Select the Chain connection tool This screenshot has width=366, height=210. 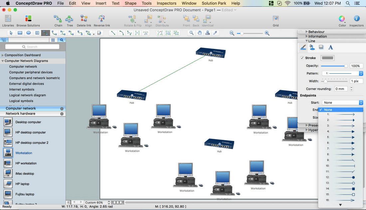[x=58, y=21]
